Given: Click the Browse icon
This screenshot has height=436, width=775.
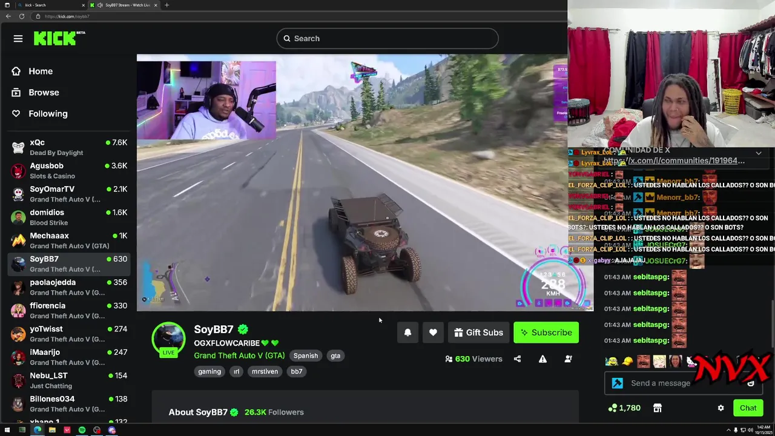Looking at the screenshot, I should pos(16,93).
